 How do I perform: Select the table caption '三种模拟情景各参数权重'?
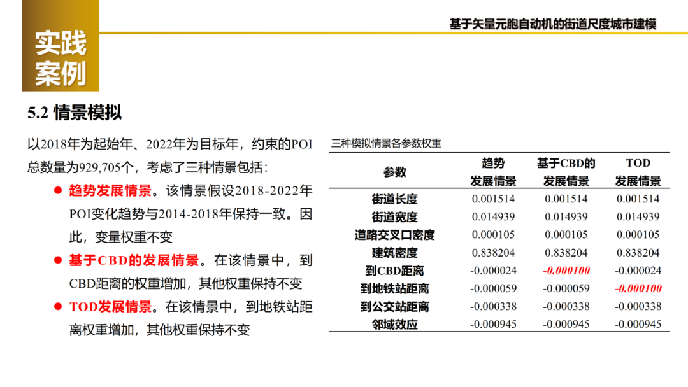[386, 143]
